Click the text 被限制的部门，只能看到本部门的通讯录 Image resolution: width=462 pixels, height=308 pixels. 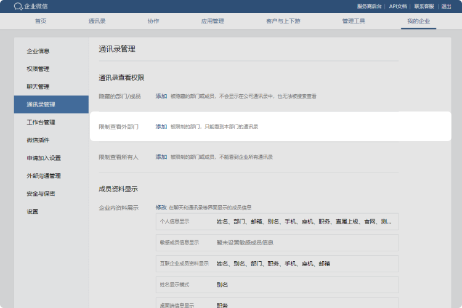tap(214, 127)
